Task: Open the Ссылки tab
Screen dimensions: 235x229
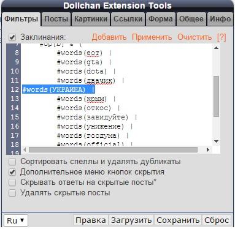Action: 128,19
